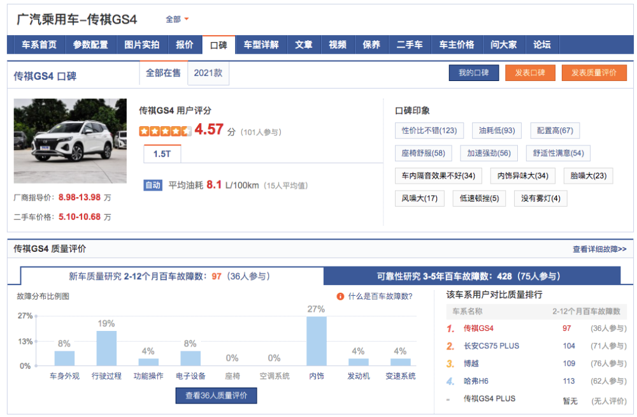
Task: Open the 传祺GS4 PLUS ranking link
Action: pos(489,399)
